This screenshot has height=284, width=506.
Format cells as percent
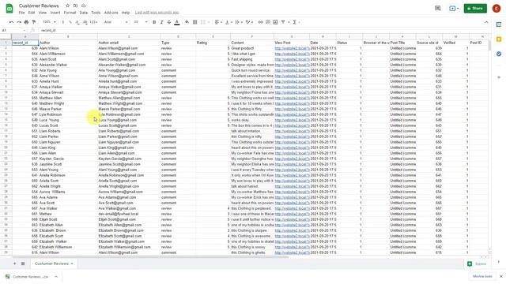coord(70,22)
